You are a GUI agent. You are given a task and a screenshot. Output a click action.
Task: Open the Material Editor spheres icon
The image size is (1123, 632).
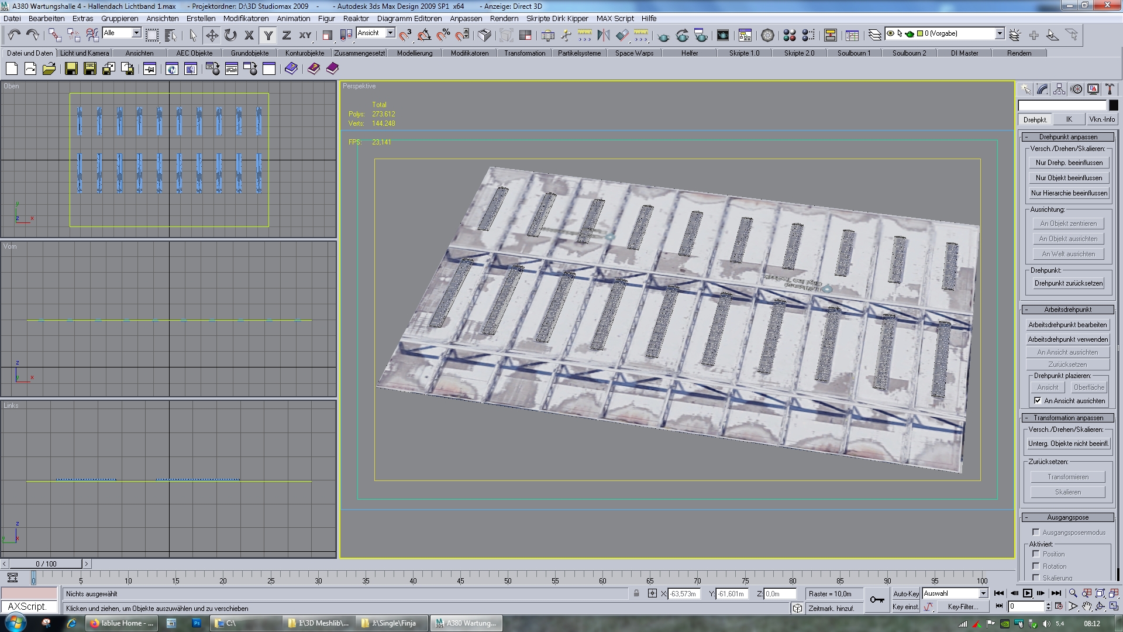[x=789, y=35]
